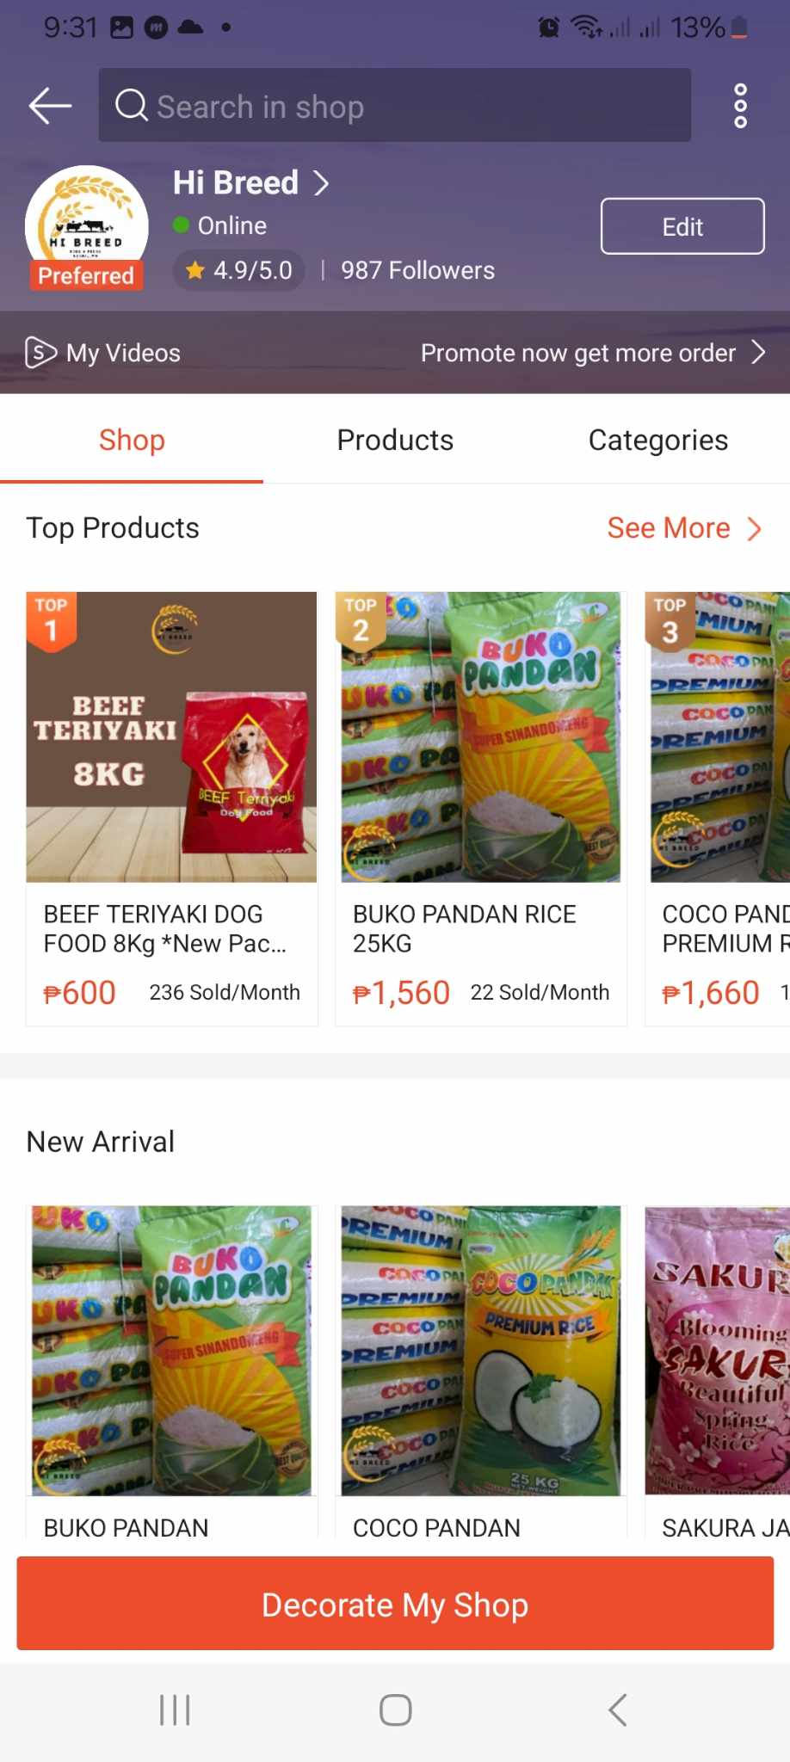Open My Videos play icon
790x1762 pixels.
[x=40, y=353]
